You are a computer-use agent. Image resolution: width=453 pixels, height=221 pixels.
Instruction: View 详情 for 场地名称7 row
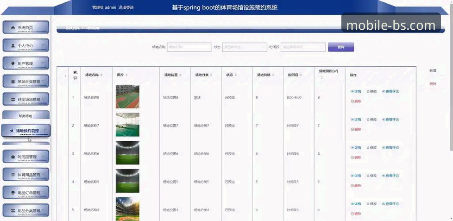pos(356,120)
